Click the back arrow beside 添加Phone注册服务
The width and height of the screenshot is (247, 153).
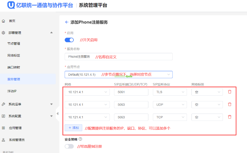[x=67, y=22]
